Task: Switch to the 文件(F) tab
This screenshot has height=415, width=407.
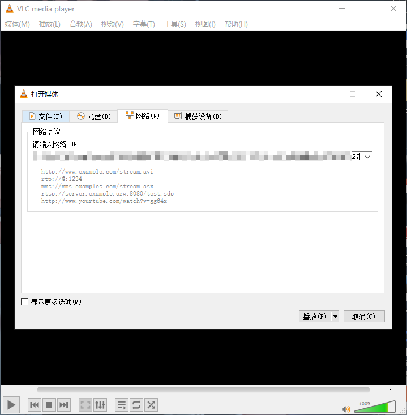Action: click(46, 116)
